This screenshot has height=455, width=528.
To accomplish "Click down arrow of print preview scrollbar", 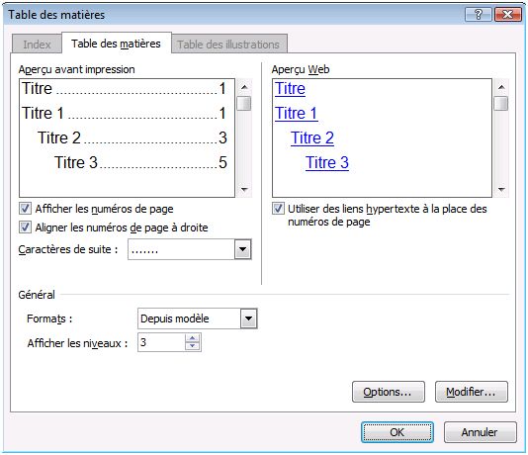I will tap(244, 189).
